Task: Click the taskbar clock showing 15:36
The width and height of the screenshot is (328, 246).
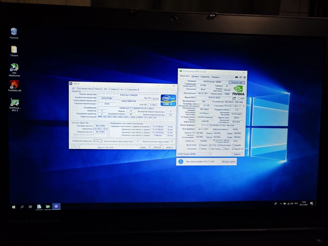Action: (x=303, y=203)
